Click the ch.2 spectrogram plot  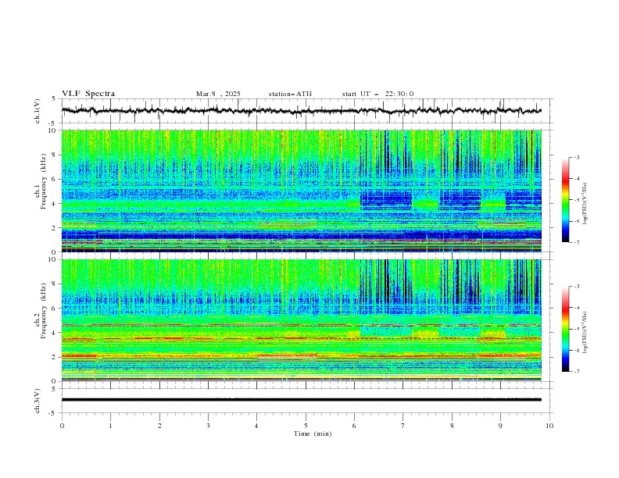[x=302, y=320]
